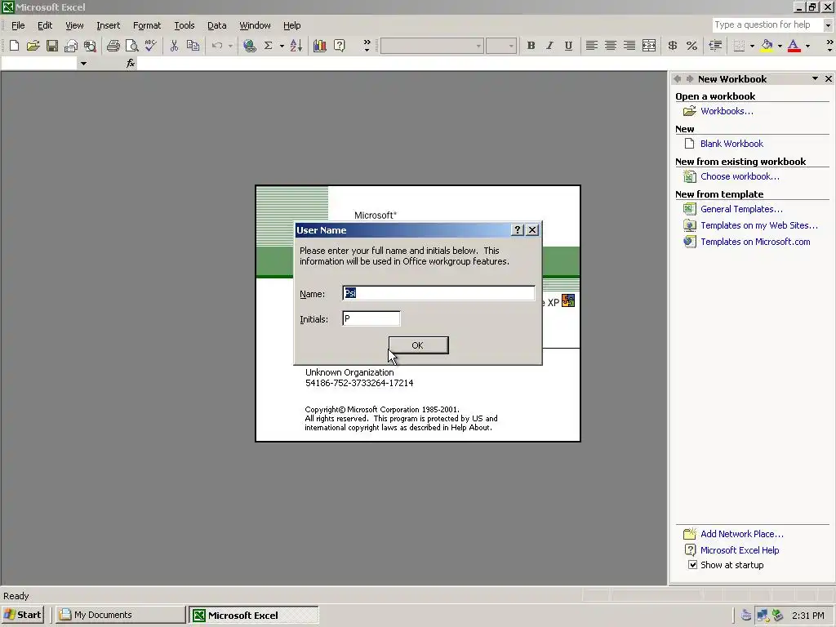Click the Windows Start button
Viewport: 836px width, 627px height.
22,615
